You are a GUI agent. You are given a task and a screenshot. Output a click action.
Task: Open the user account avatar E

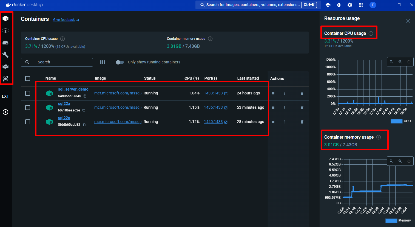tap(373, 5)
